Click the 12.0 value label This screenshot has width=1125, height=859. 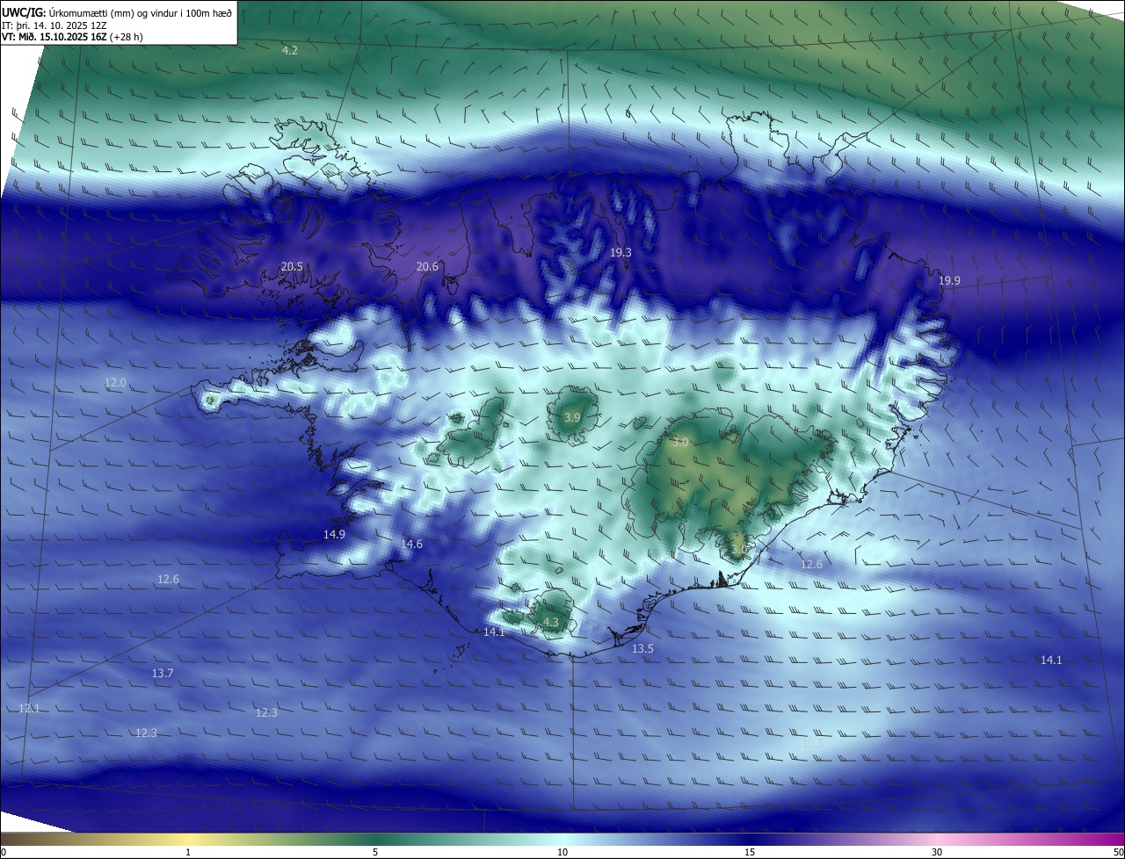116,383
